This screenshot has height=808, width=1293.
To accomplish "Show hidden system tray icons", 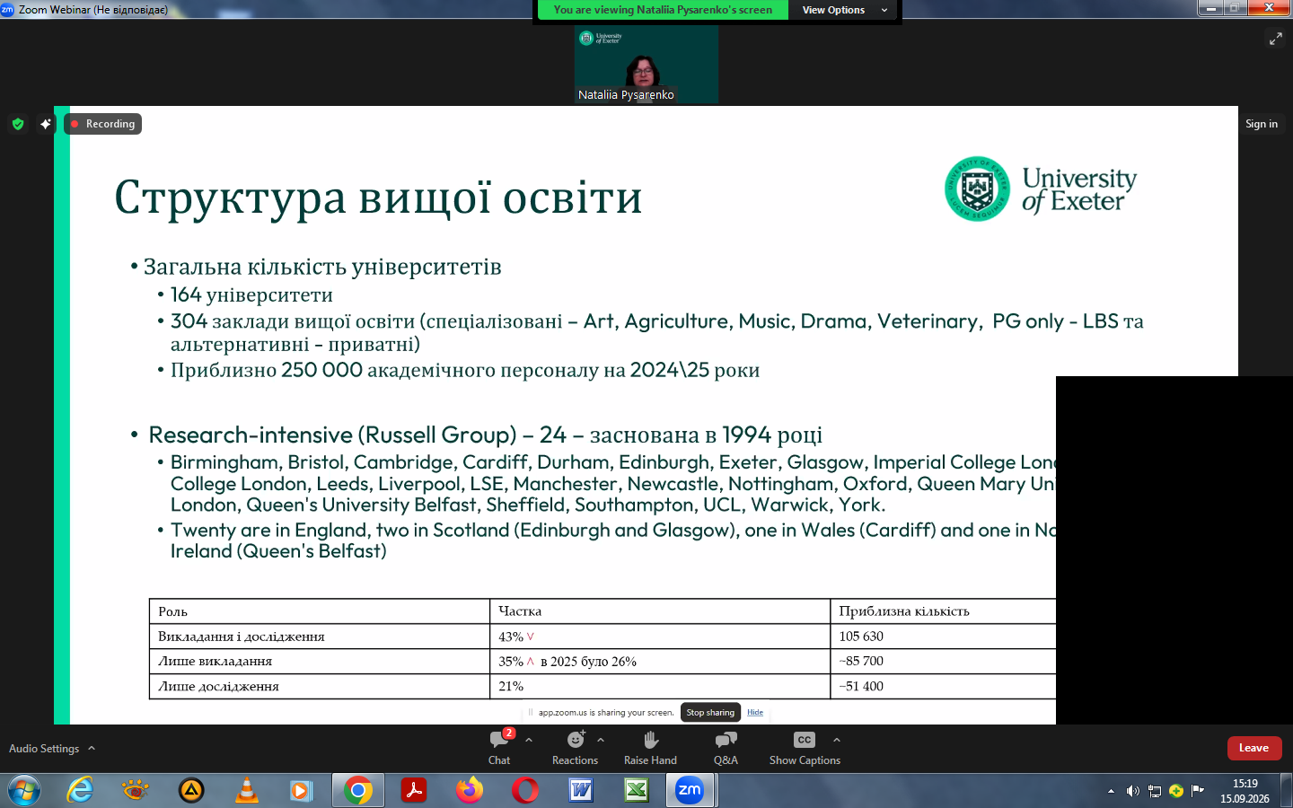I will (1111, 791).
